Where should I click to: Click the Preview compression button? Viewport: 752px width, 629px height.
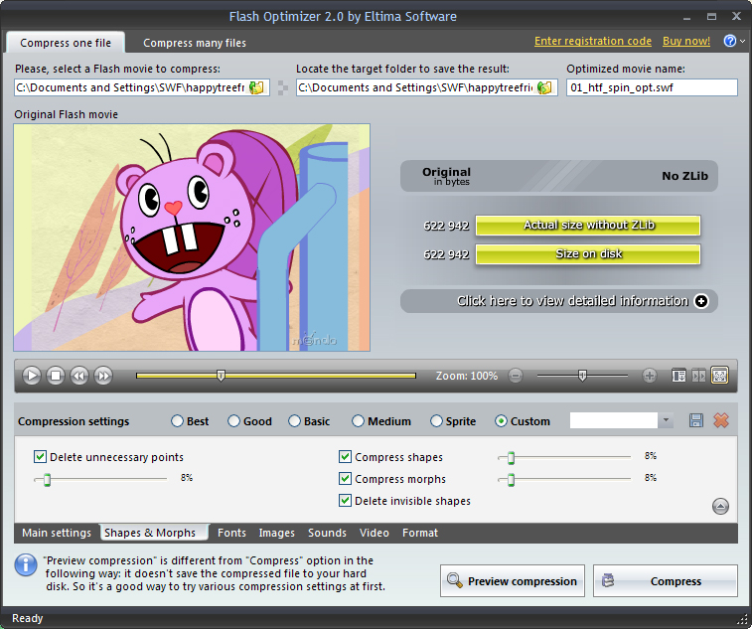(513, 581)
